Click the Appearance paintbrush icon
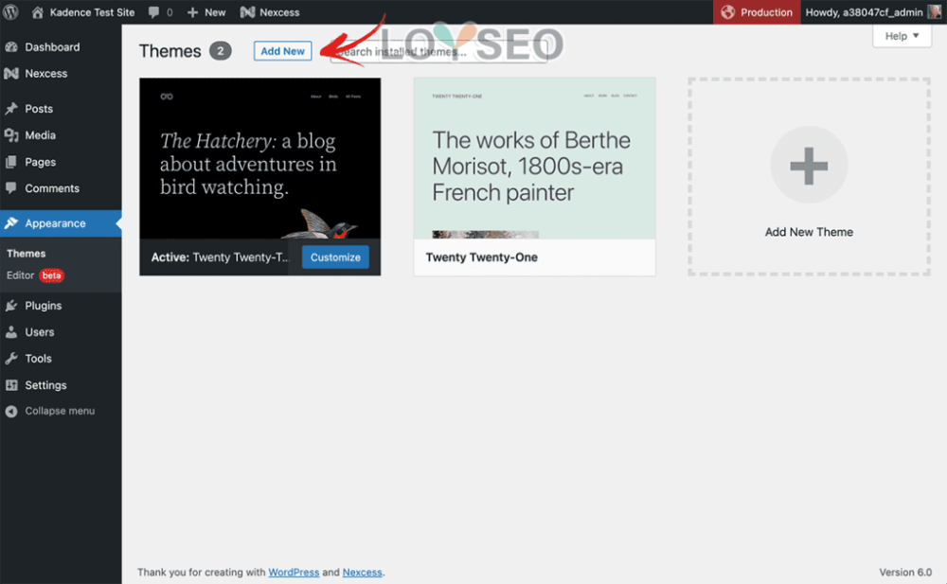 click(11, 222)
